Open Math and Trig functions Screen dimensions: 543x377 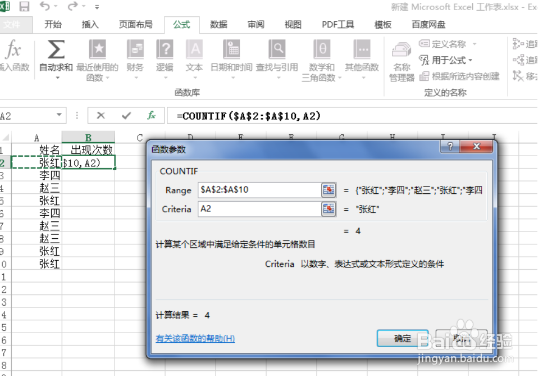tap(322, 49)
